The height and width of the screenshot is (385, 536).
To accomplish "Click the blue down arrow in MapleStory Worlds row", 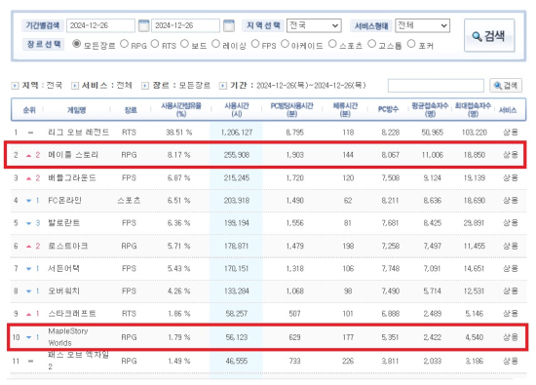I will (x=28, y=338).
